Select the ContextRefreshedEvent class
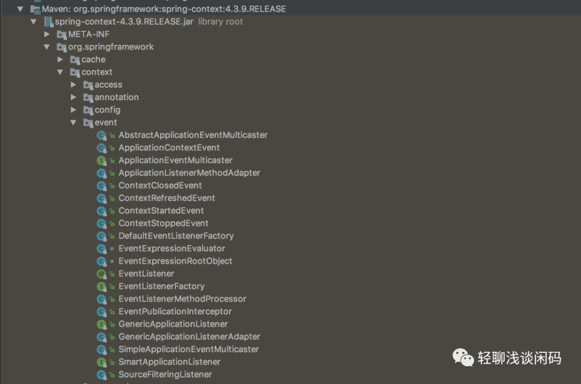Viewport: 581px width, 384px height. pos(167,198)
